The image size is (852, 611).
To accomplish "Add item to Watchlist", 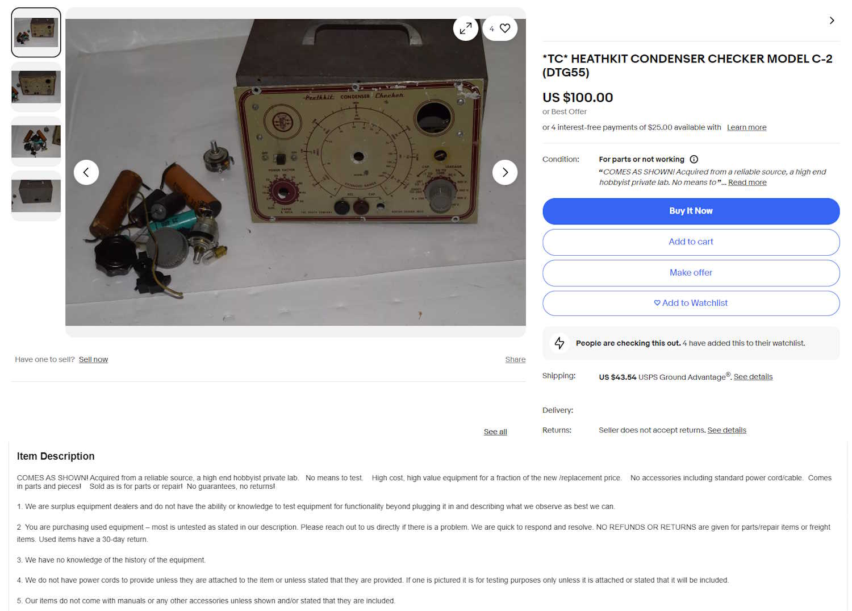I will point(691,303).
